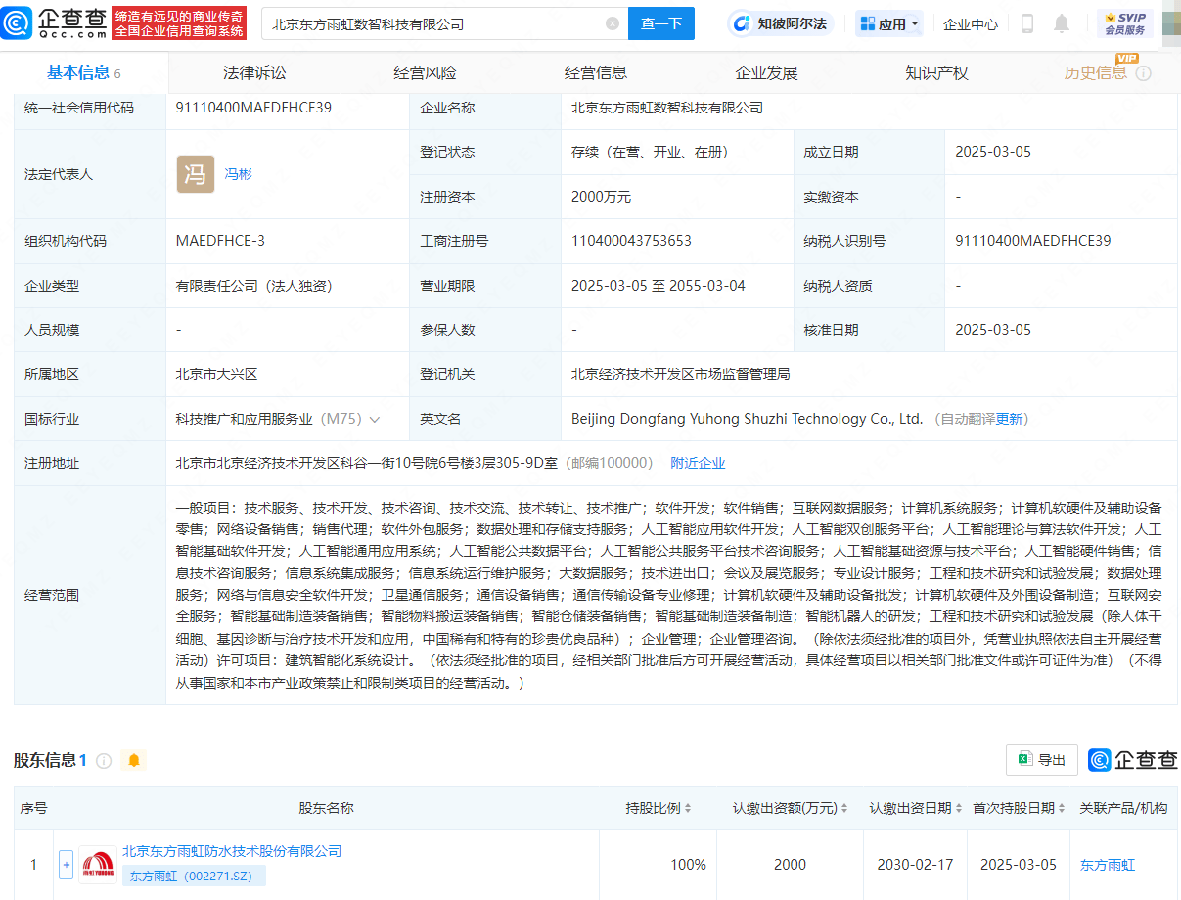Viewport: 1181px width, 900px height.
Task: Expand the 国标行业 M75 chevron
Action: (374, 419)
